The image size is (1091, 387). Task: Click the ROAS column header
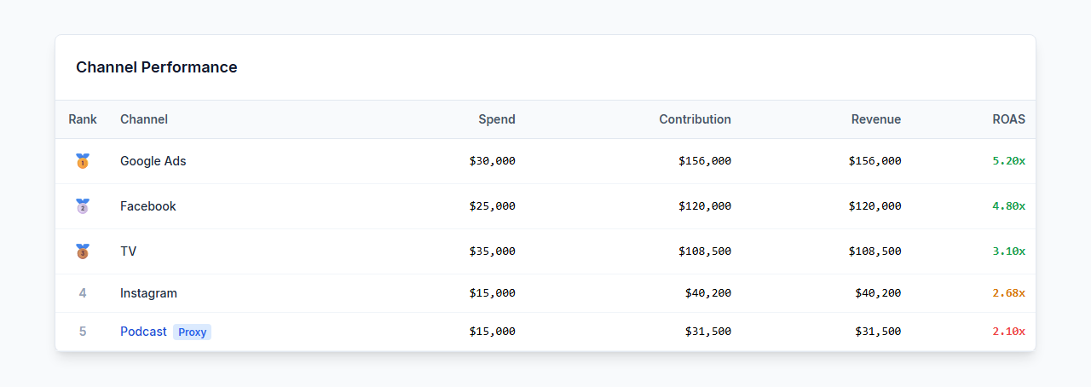click(1009, 119)
